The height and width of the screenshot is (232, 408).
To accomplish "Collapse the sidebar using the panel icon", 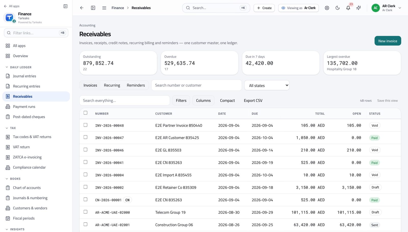I will pyautogui.click(x=66, y=6).
